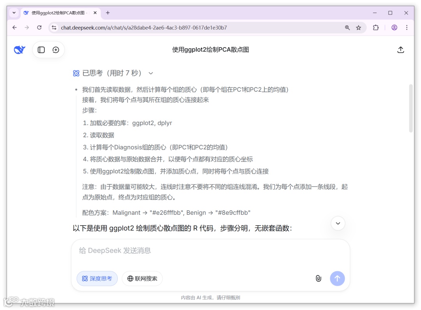The width and height of the screenshot is (421, 310).
Task: Click the answer line 以下是使用 ggplot2 绘制质心散点图
Action: pos(182,228)
